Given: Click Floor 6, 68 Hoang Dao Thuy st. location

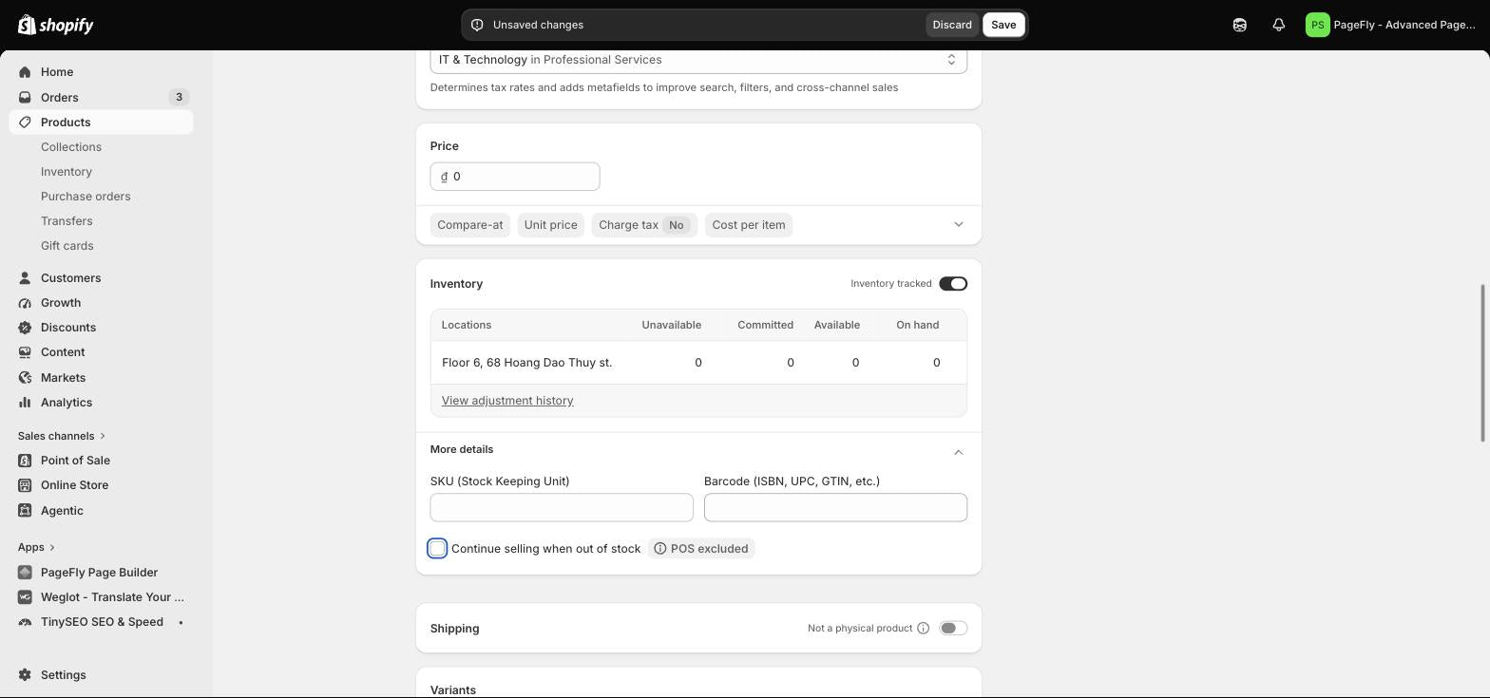Looking at the screenshot, I should click(x=526, y=363).
